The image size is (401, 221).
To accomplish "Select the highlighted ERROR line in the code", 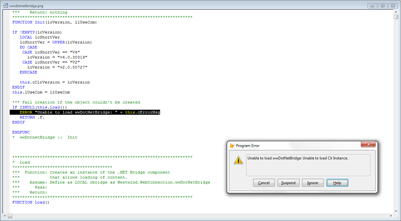I will [x=85, y=112].
